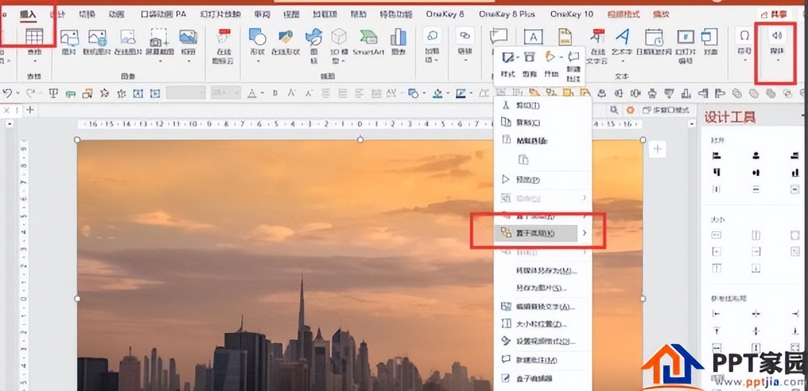Choose 编辑替换文字 in the context menu
Screen dimensions: 808x391
[x=543, y=306]
